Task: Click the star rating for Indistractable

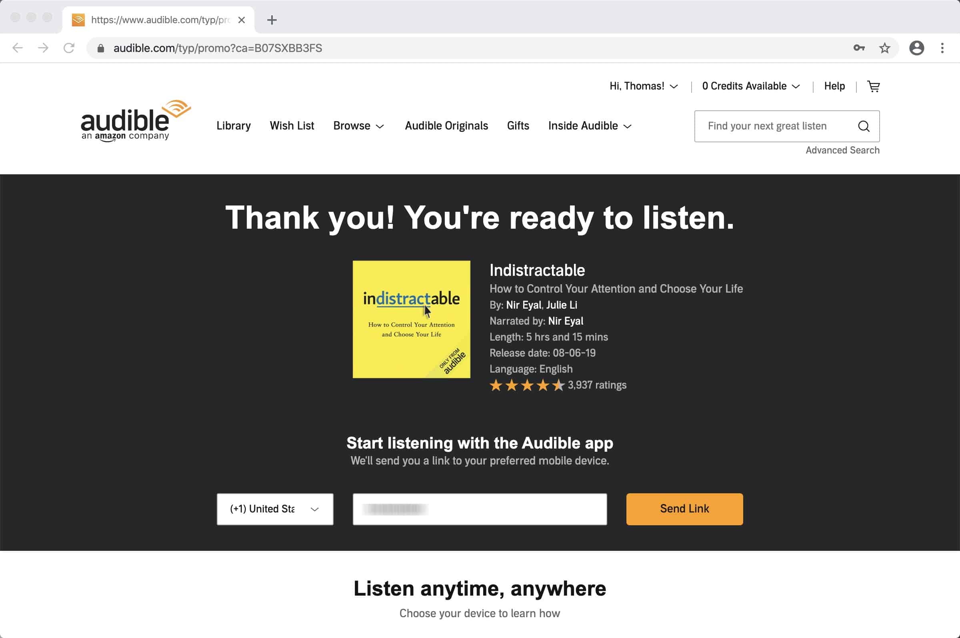Action: 527,385
